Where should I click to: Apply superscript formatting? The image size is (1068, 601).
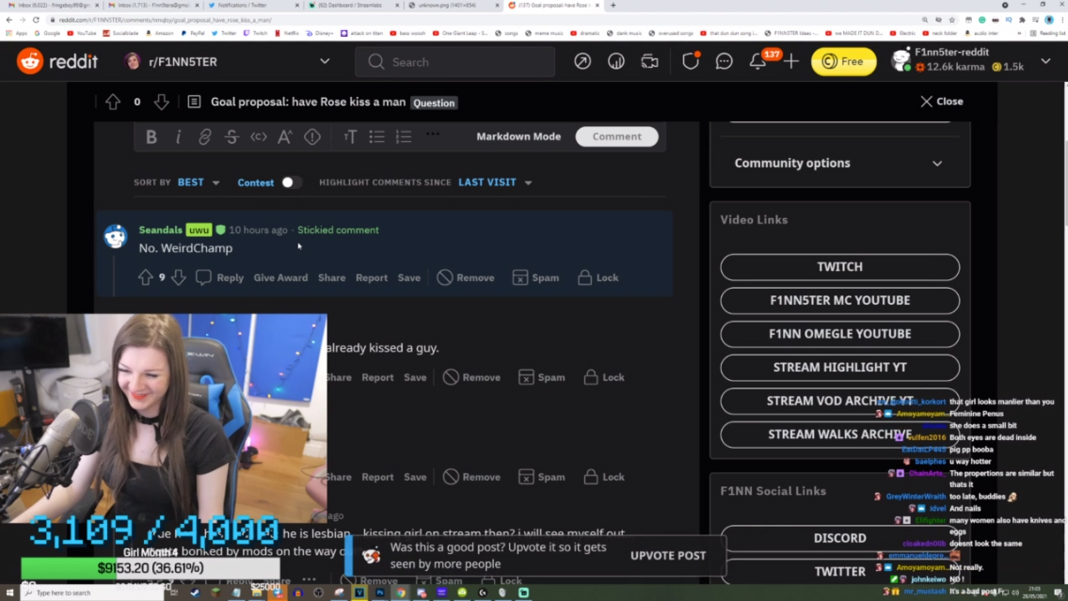point(285,136)
